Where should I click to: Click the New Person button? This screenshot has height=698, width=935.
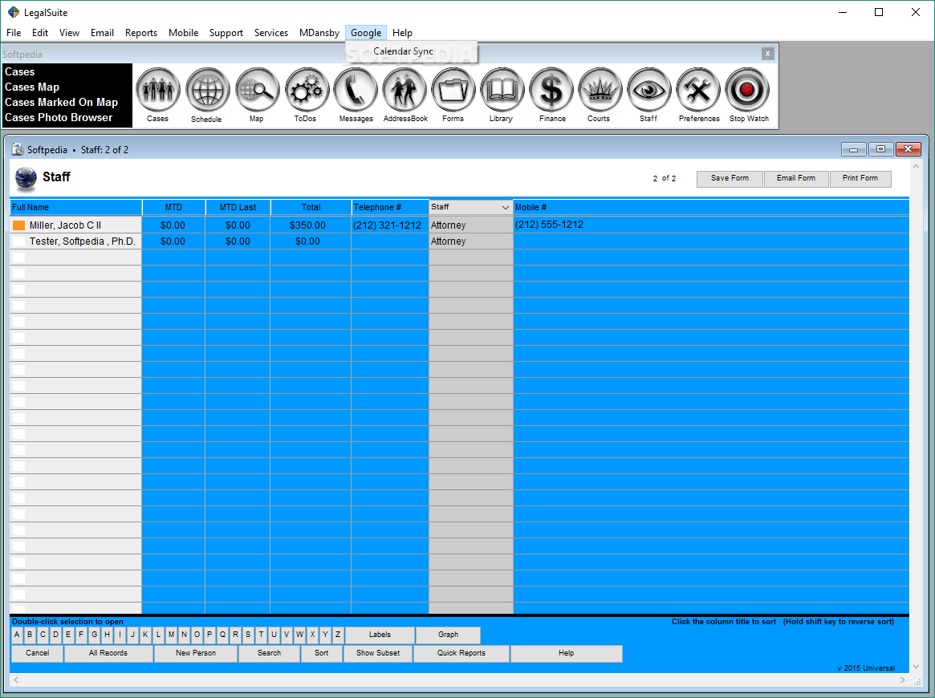coord(195,653)
